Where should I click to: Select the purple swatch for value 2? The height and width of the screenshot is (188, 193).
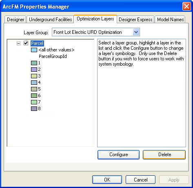click(34, 69)
